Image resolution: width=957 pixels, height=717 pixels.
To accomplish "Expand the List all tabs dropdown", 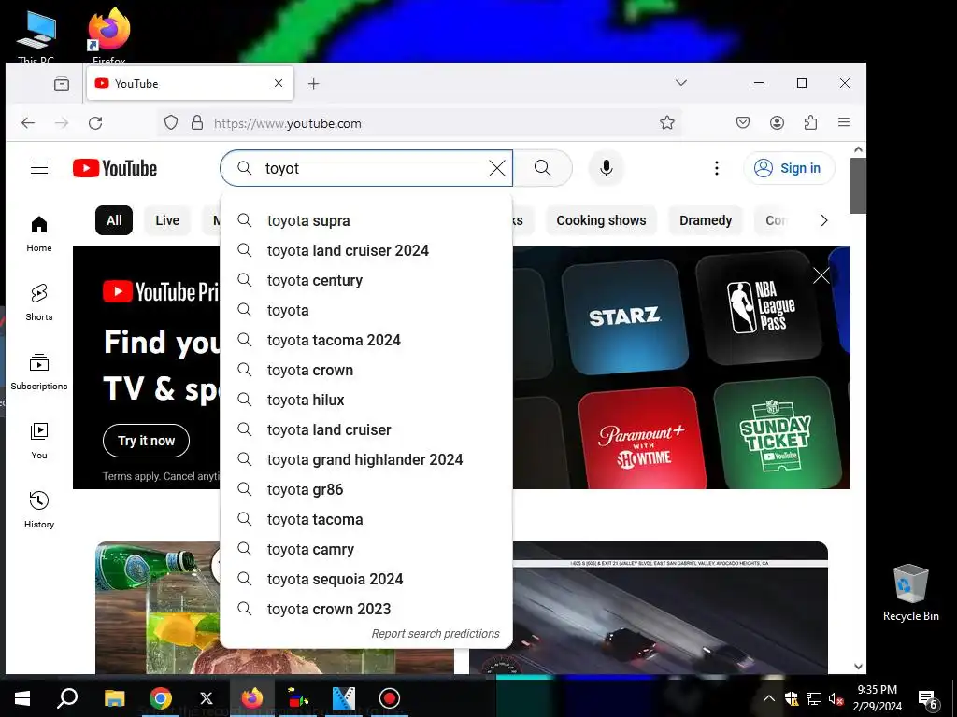I will point(681,83).
